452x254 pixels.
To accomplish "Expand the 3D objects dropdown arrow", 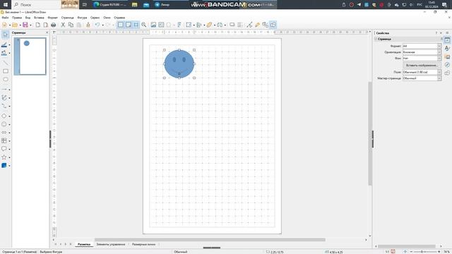I will point(9,166).
